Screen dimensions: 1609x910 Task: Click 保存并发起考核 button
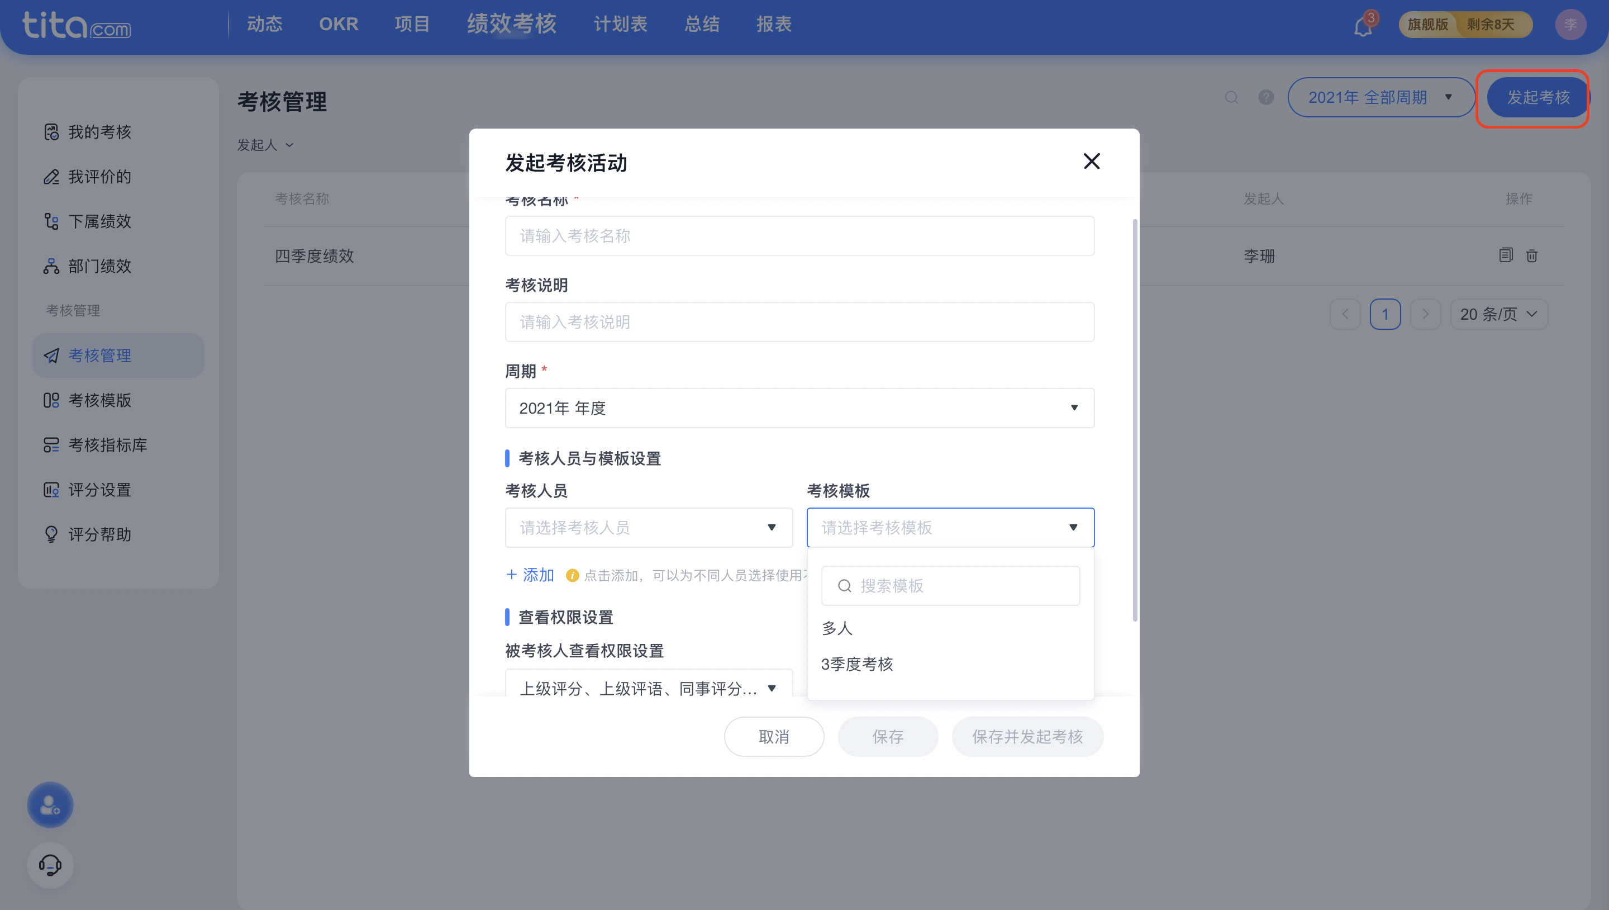click(x=1027, y=736)
